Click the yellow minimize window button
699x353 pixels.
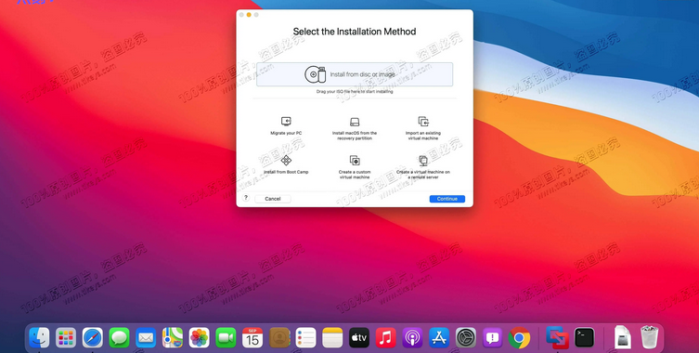pyautogui.click(x=249, y=15)
